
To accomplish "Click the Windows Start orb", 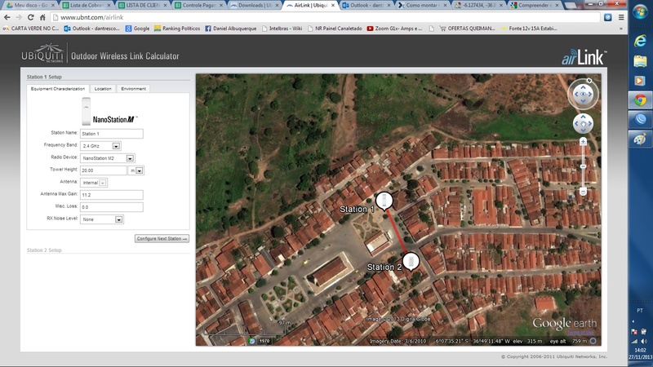I will [x=640, y=12].
